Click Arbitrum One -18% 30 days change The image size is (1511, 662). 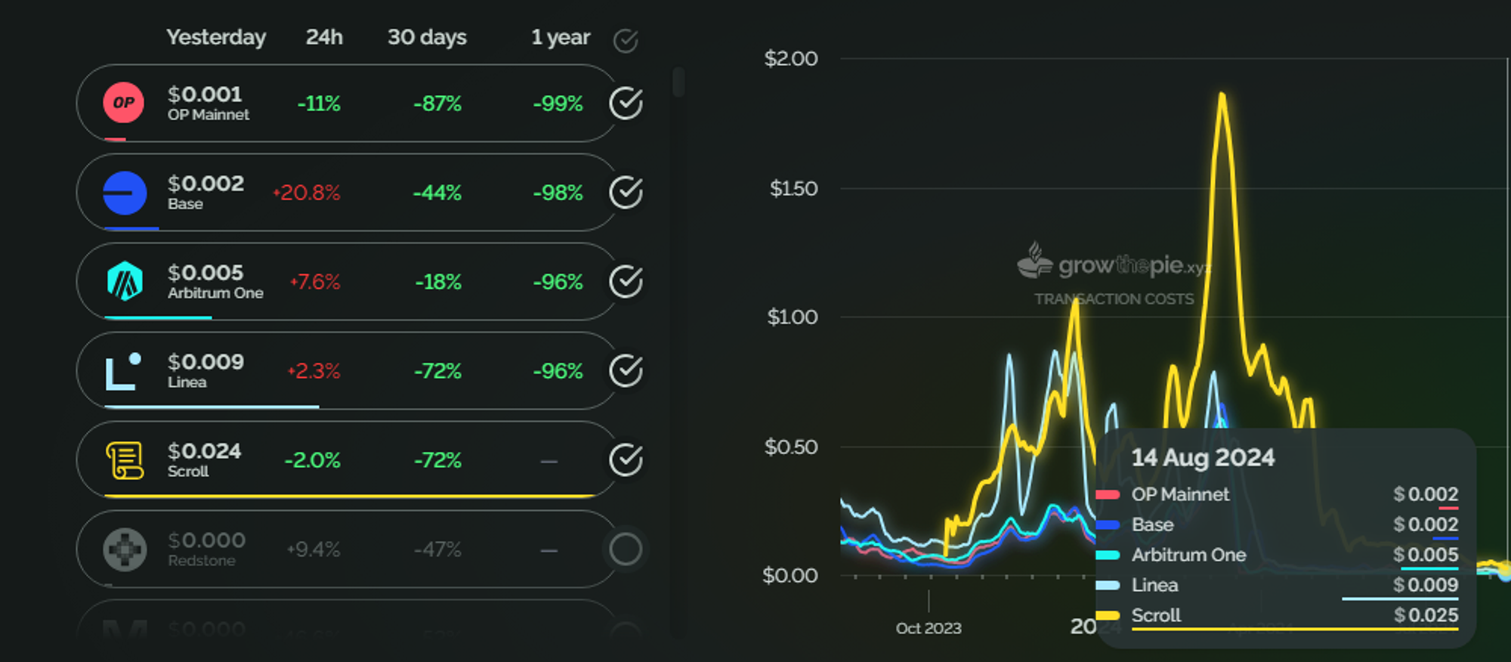(438, 282)
